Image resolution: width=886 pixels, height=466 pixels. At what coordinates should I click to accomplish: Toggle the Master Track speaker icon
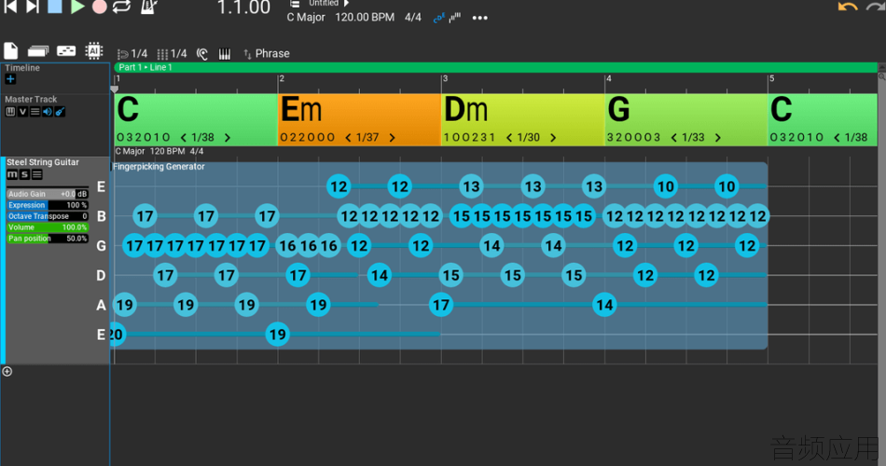pyautogui.click(x=48, y=112)
